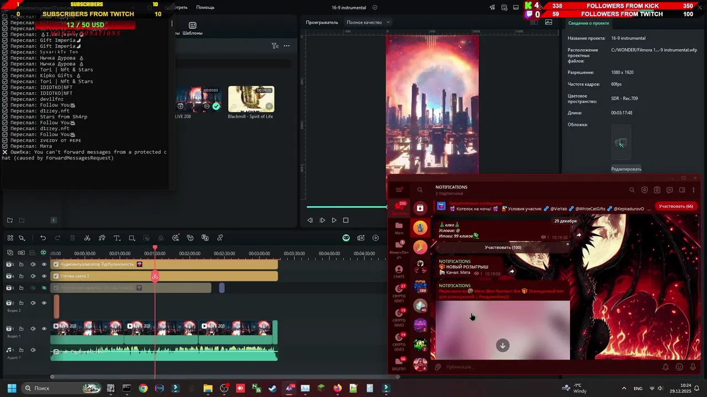Stop the preview playback with square button
Viewport: 707px width, 397px height.
pyautogui.click(x=346, y=220)
